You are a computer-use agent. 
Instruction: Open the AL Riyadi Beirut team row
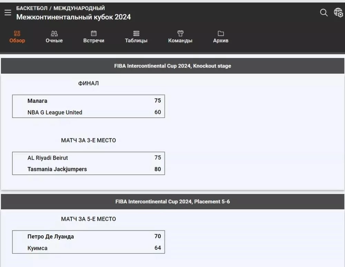(x=88, y=158)
